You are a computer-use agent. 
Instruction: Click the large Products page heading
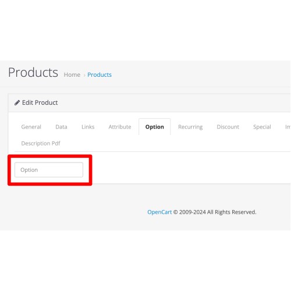point(33,72)
